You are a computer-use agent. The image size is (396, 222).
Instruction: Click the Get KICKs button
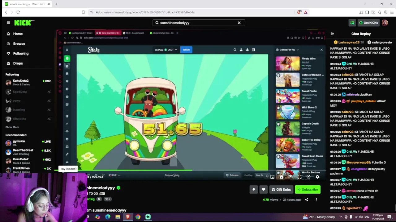coord(368,23)
